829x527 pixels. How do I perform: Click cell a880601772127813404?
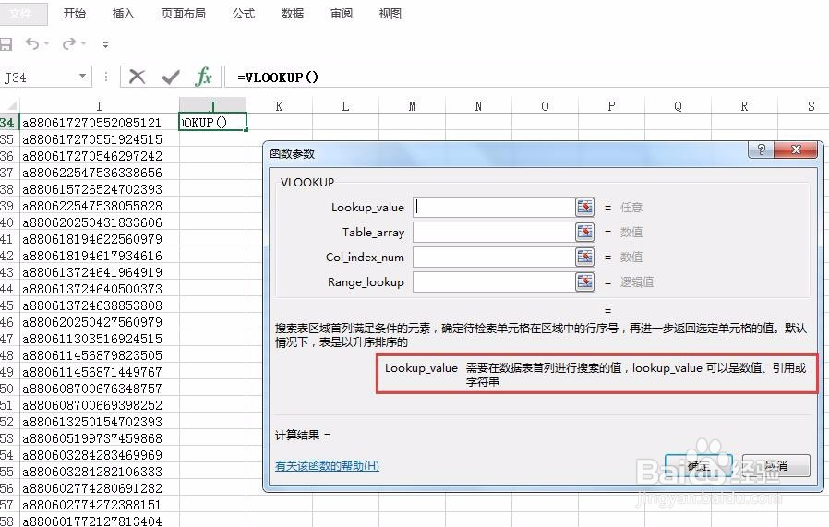click(99, 521)
